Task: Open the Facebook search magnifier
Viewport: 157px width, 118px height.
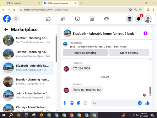Action: point(16,19)
